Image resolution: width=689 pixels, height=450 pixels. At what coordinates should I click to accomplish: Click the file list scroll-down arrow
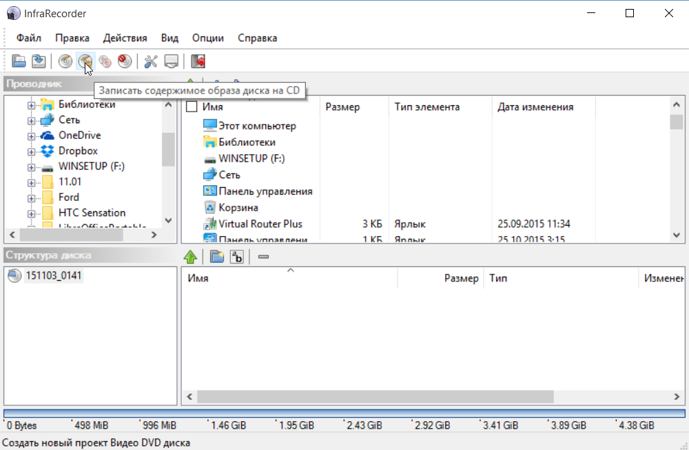(677, 235)
